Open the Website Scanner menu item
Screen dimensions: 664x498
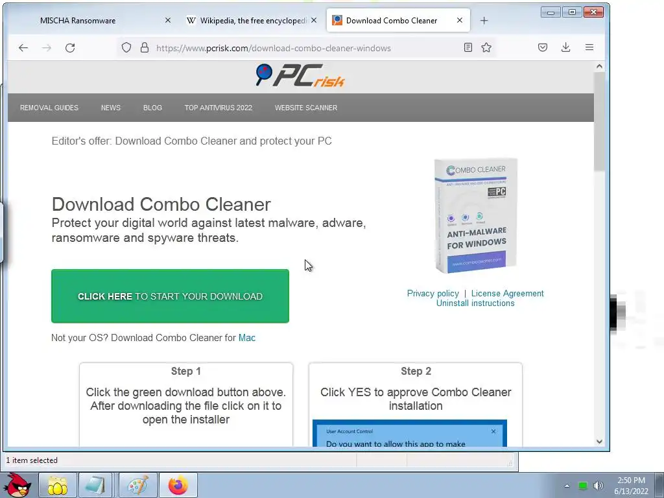tap(306, 108)
